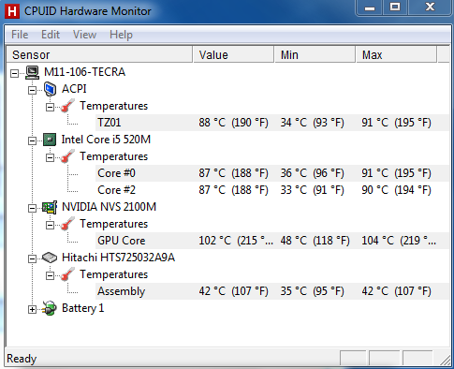Open the Edit menu
The width and height of the screenshot is (454, 369).
[x=51, y=35]
